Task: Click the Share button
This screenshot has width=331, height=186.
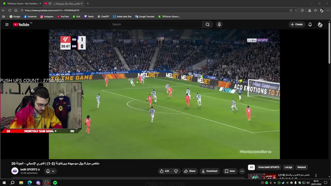Action: (190, 171)
